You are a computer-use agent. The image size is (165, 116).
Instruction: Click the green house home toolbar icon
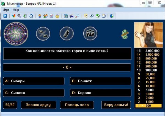[x=98, y=16]
